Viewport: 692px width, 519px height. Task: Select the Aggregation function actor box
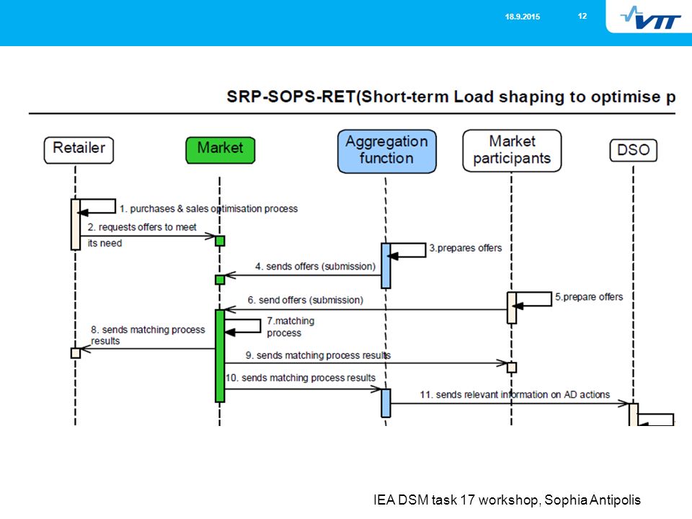point(386,151)
